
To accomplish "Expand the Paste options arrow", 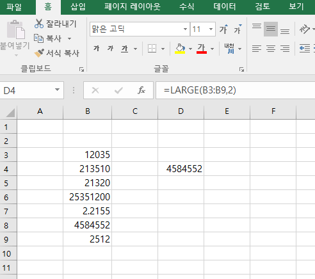I will tap(16, 55).
